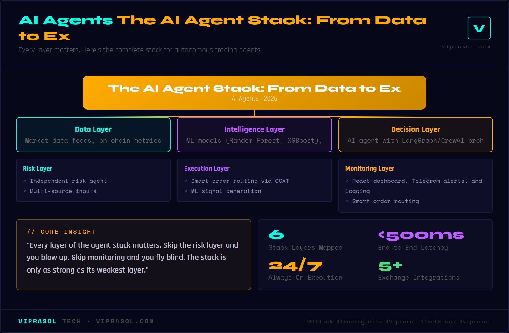Click the '5+' Exchange Integrations stat
Viewport: 509px width, 333px height.
[x=390, y=266]
